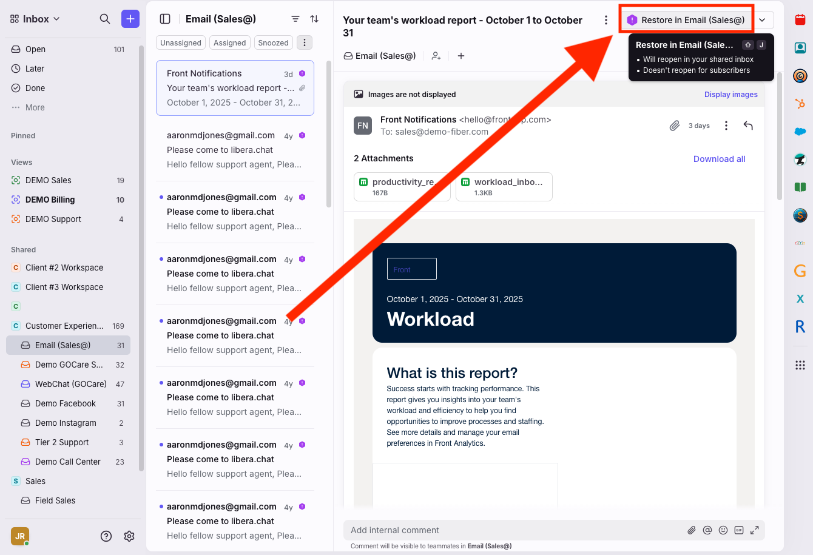Viewport: 813px width, 555px height.
Task: Open the settings gear icon
Action: pos(129,536)
